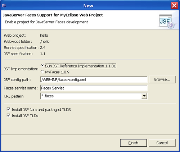Click the Web project value hello
Image resolution: width=180 pixels, height=152 pixels.
(x=44, y=35)
